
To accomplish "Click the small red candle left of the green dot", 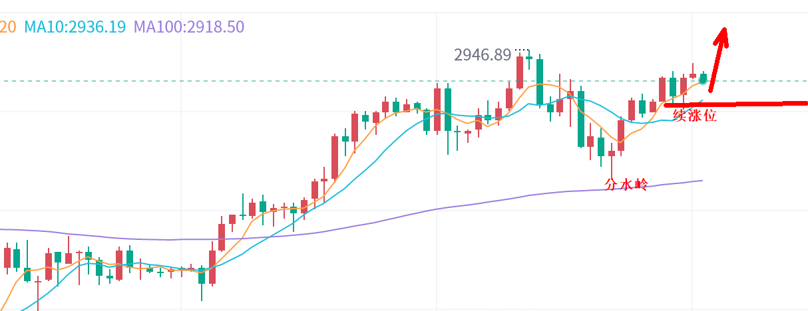I will tap(693, 76).
